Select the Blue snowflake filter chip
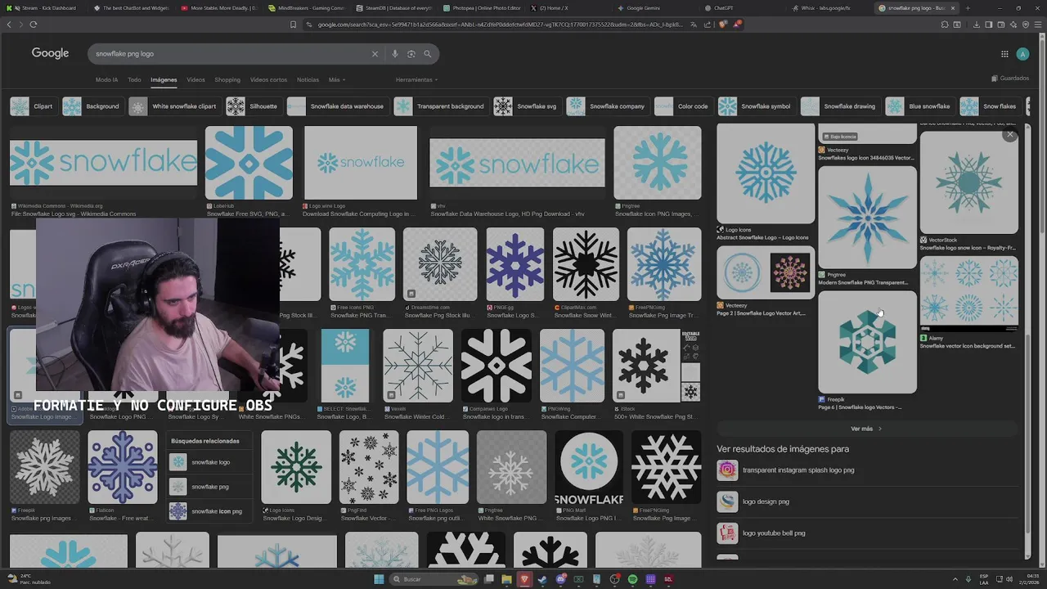1047x589 pixels. coord(919,106)
